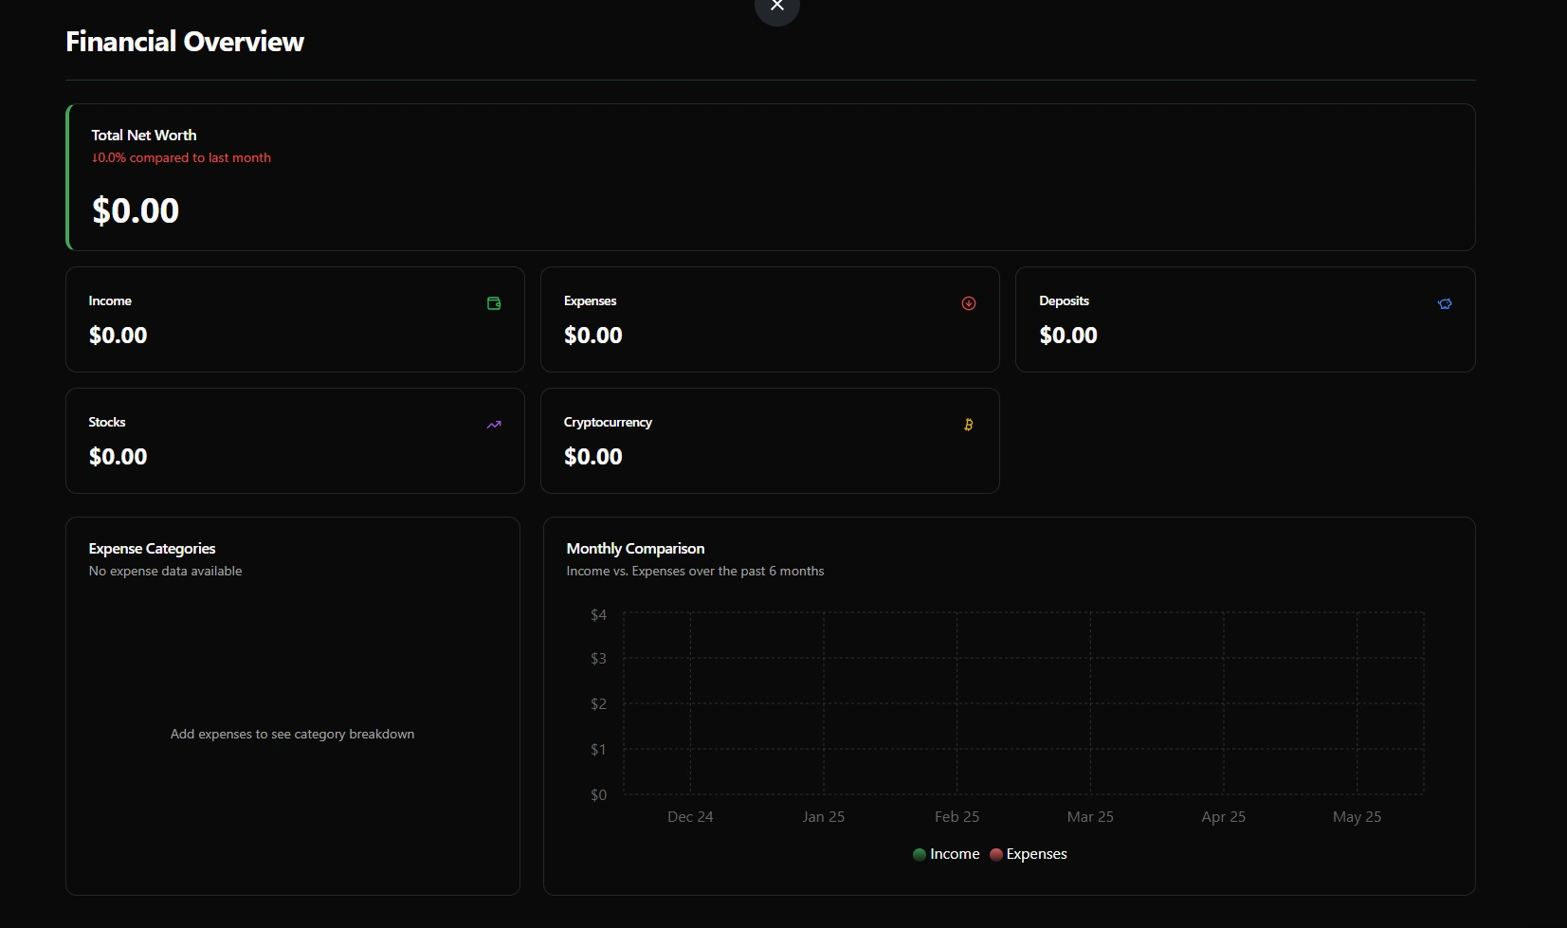Screen dimensions: 1567x928
Task: Click the Jan 25 axis label
Action: (824, 817)
